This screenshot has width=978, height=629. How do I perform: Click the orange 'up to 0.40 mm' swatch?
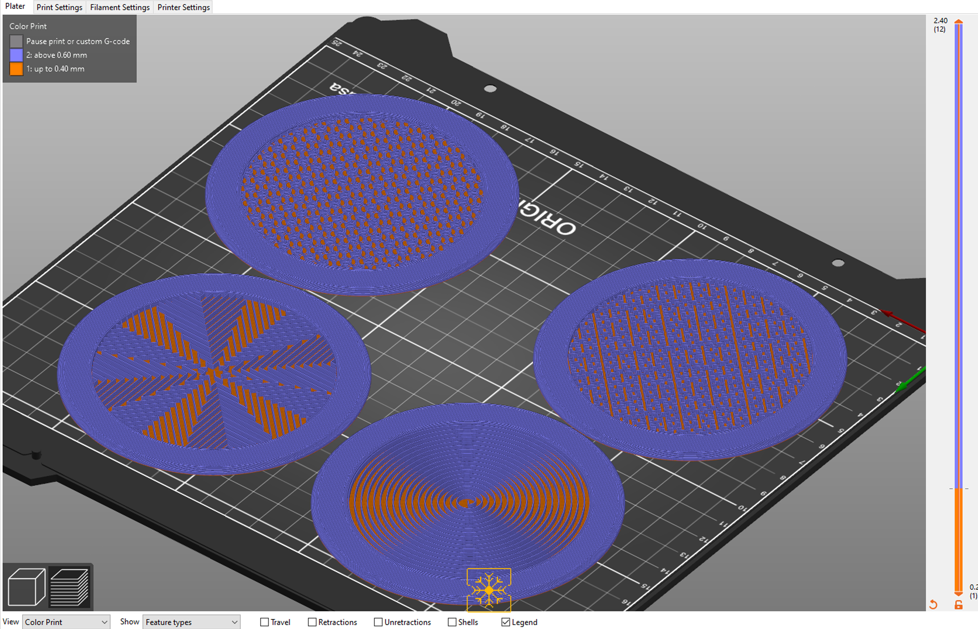16,69
